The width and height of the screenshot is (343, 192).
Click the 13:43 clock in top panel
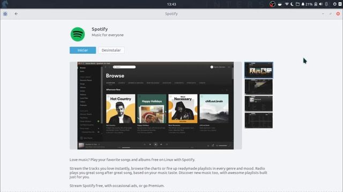[x=171, y=4]
